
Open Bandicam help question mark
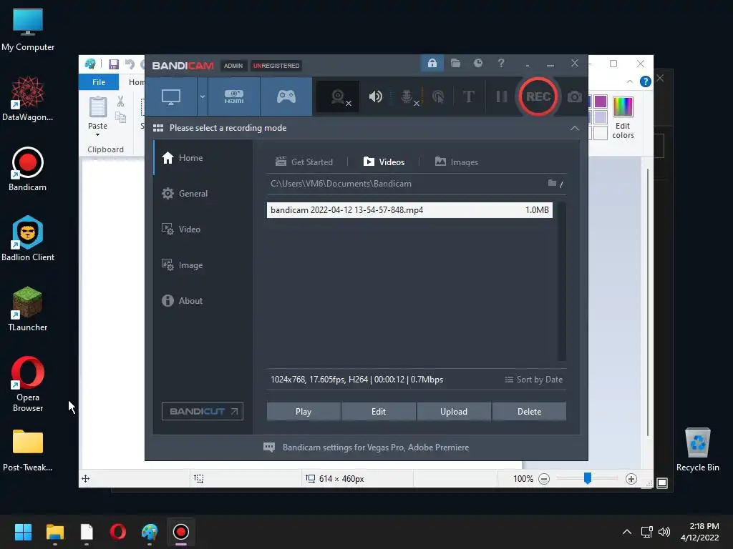tap(500, 63)
